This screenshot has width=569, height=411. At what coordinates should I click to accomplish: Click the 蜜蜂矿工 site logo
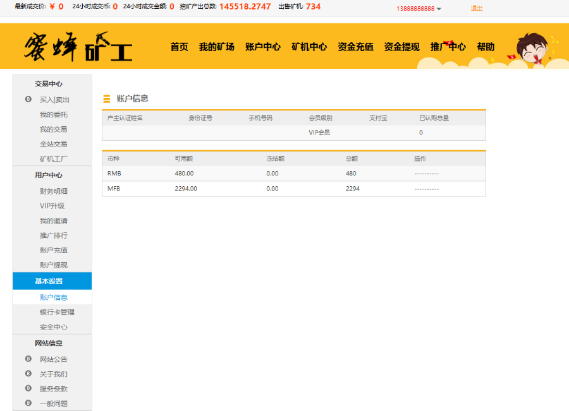pos(79,45)
